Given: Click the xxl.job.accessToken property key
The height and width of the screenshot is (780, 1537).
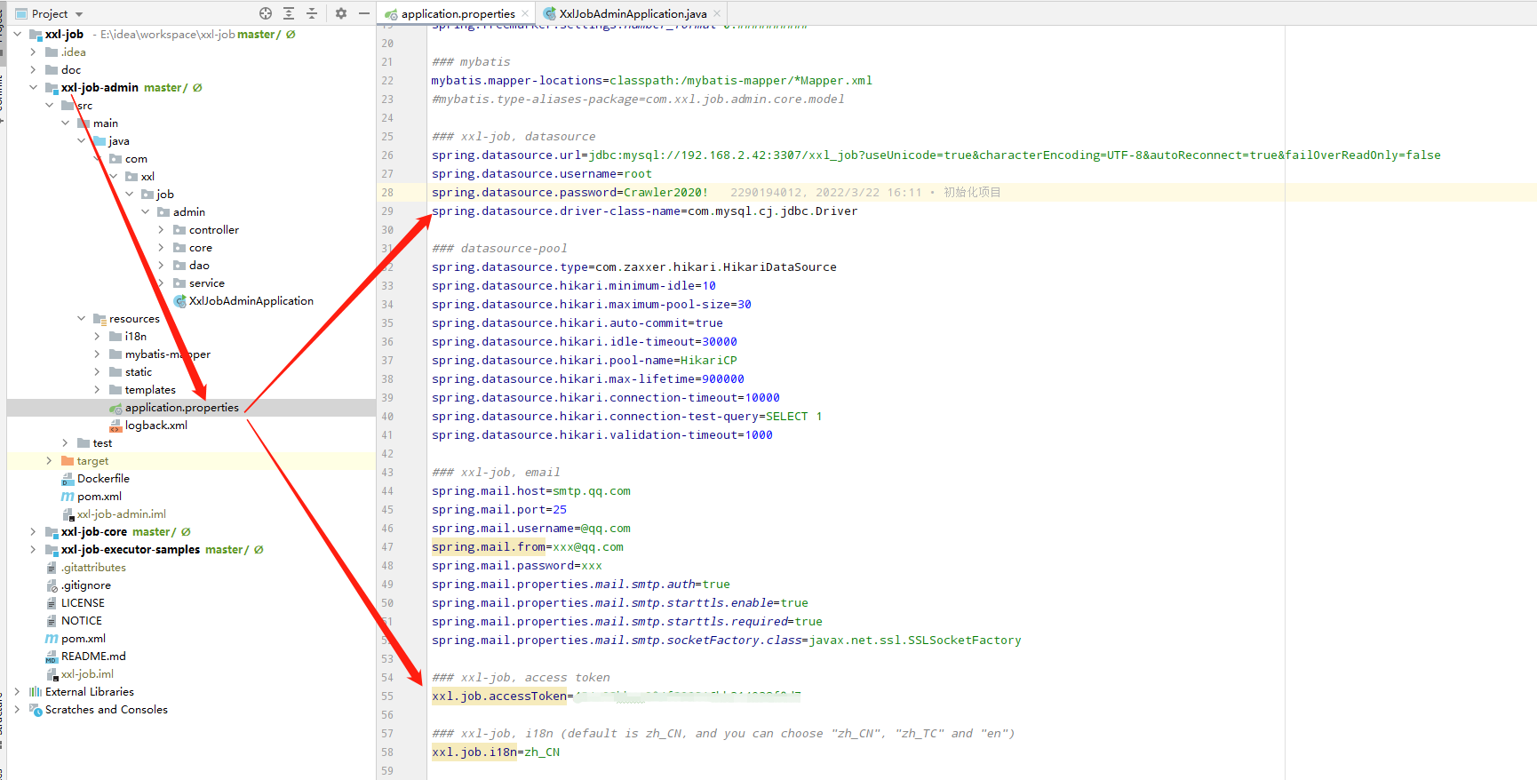Looking at the screenshot, I should pyautogui.click(x=499, y=696).
